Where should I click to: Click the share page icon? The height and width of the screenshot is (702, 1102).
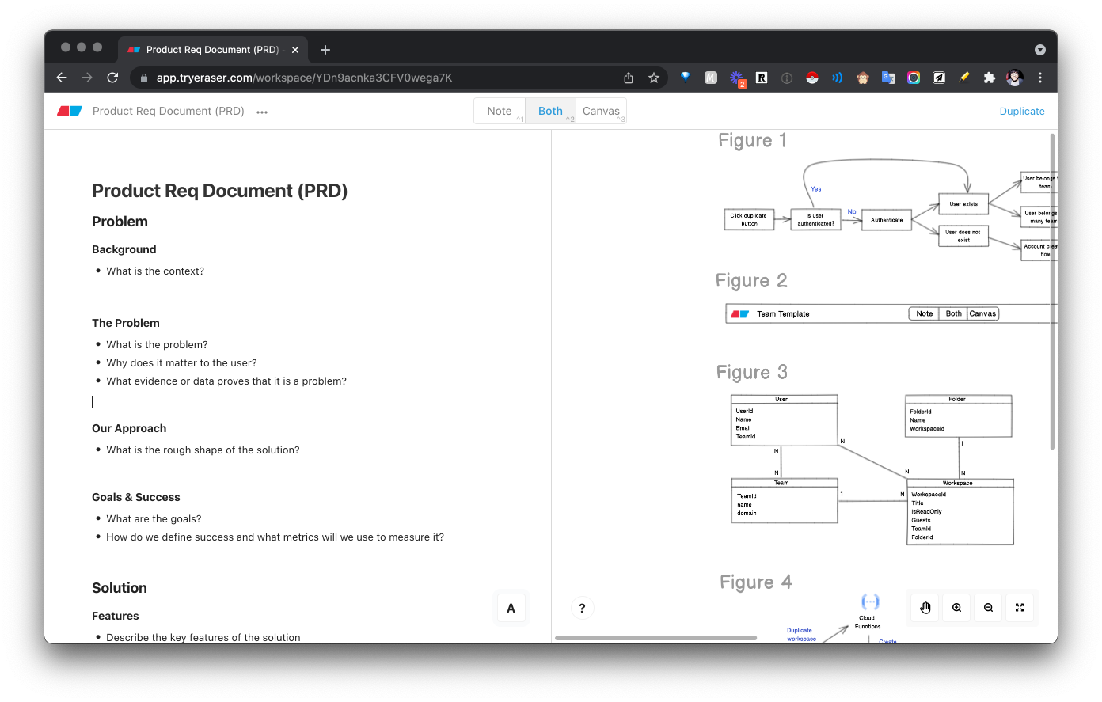click(629, 78)
